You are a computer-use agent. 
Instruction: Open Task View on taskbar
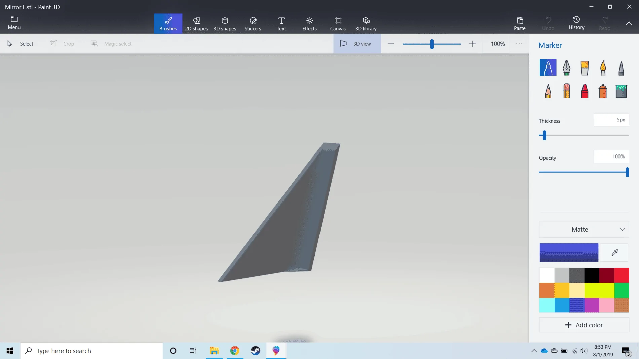193,351
